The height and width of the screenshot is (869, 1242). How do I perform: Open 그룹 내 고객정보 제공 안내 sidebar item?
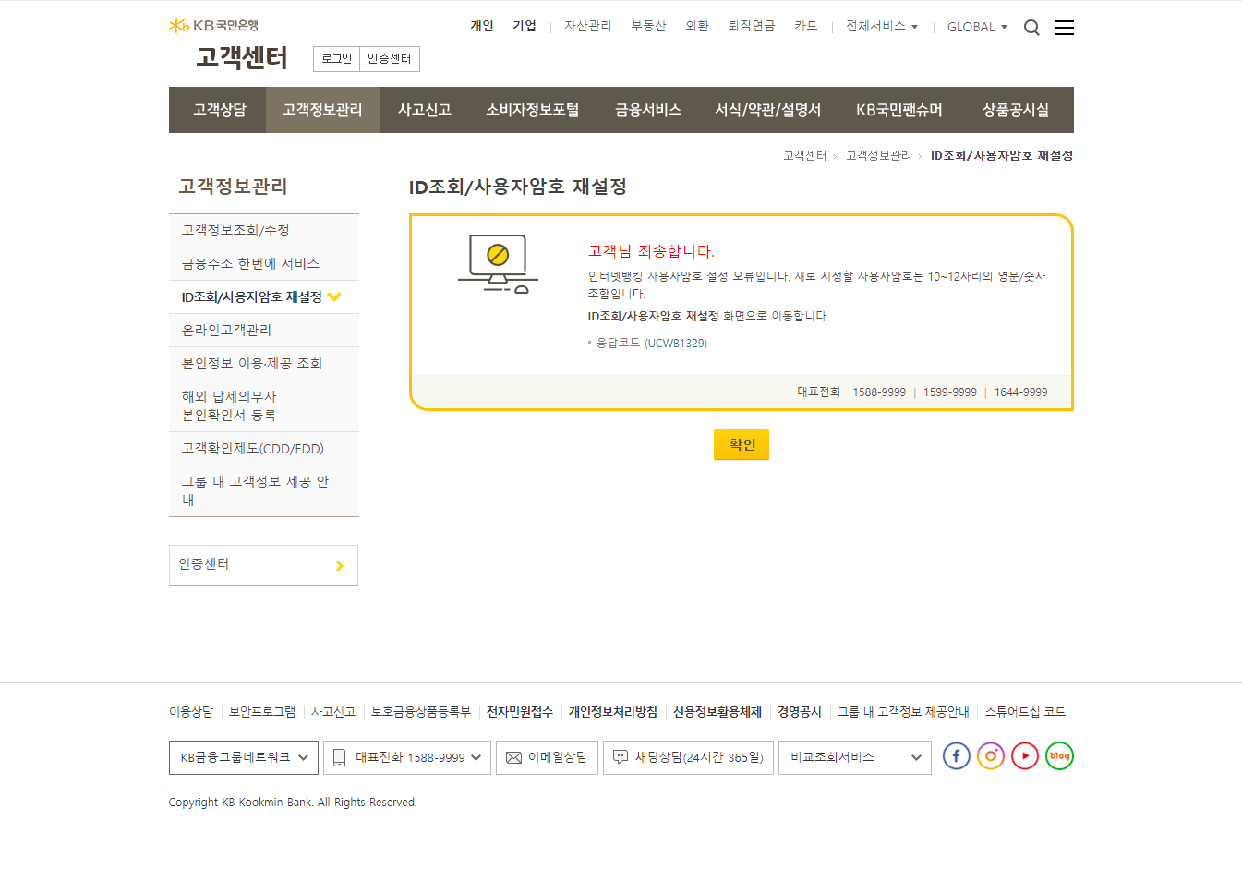tap(264, 490)
